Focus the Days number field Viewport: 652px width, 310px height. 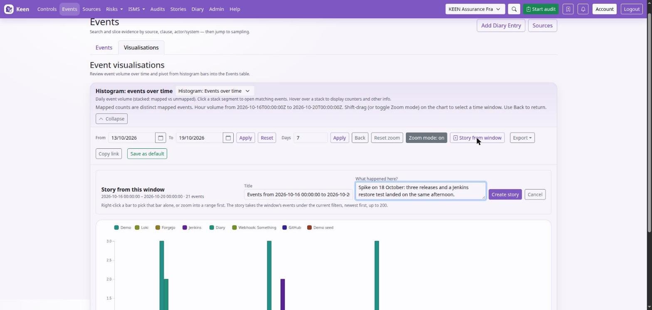coord(310,138)
